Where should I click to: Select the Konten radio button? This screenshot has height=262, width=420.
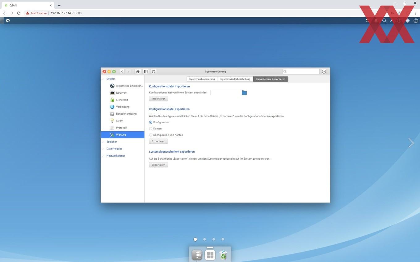click(151, 129)
